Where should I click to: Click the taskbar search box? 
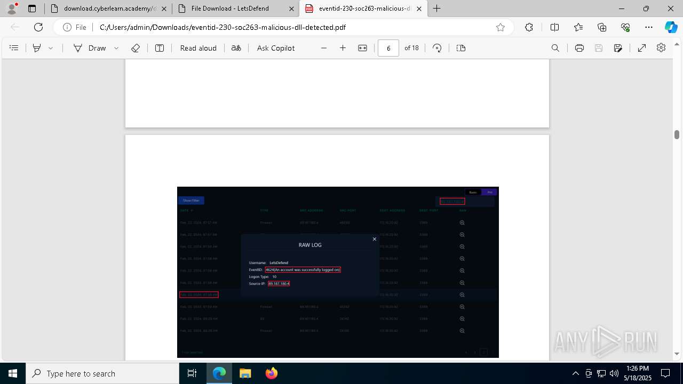coord(102,373)
